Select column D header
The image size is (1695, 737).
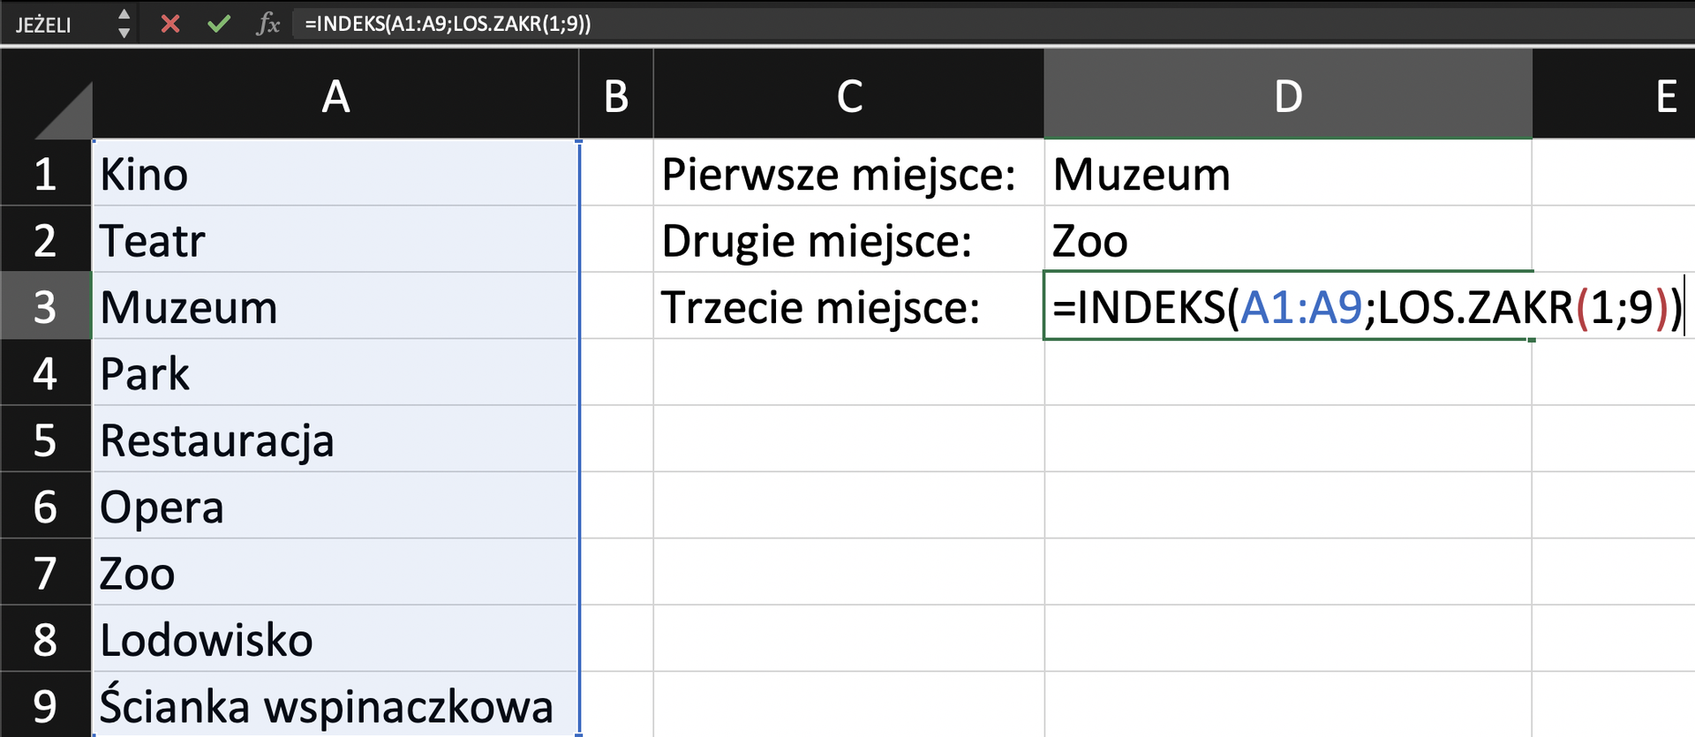pyautogui.click(x=1286, y=95)
